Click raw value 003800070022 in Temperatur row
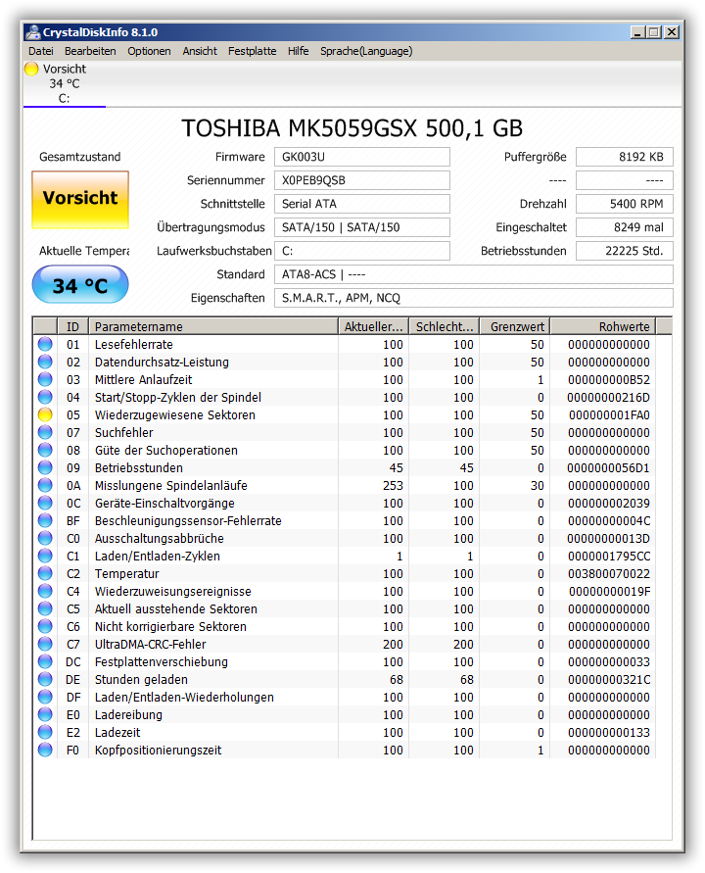This screenshot has height=873, width=705. point(609,574)
